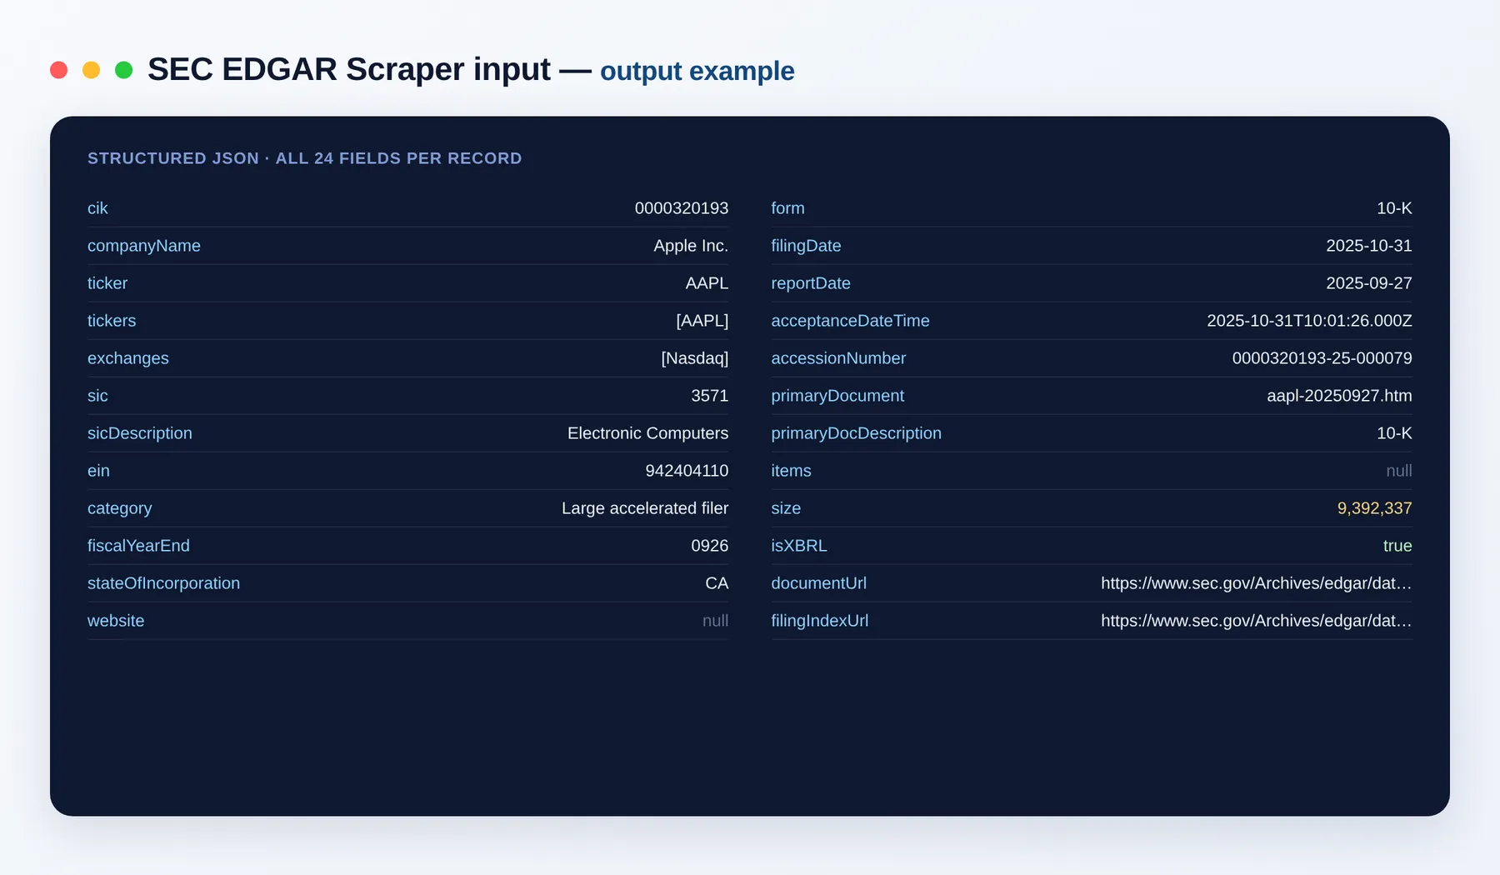Click the 'stateOfIncorporation' field label

[163, 583]
